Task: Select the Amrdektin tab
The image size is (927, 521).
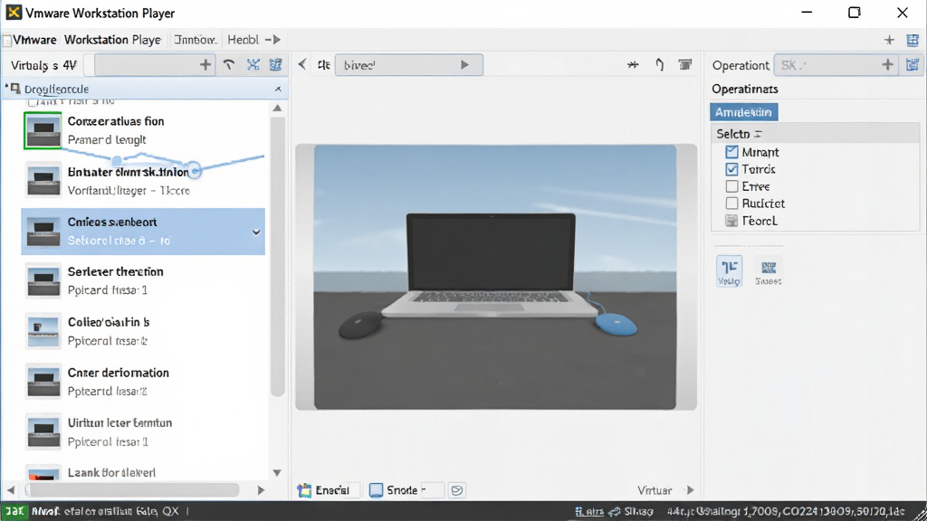Action: pyautogui.click(x=744, y=112)
